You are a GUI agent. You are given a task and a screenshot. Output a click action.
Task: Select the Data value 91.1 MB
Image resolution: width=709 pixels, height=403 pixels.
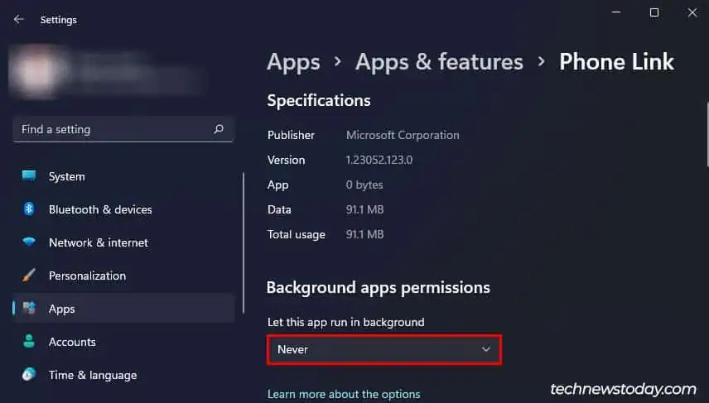[364, 209]
